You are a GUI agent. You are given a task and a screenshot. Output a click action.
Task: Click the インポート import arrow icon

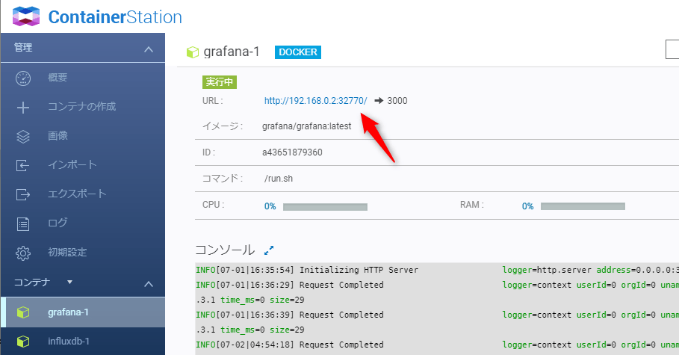click(23, 165)
